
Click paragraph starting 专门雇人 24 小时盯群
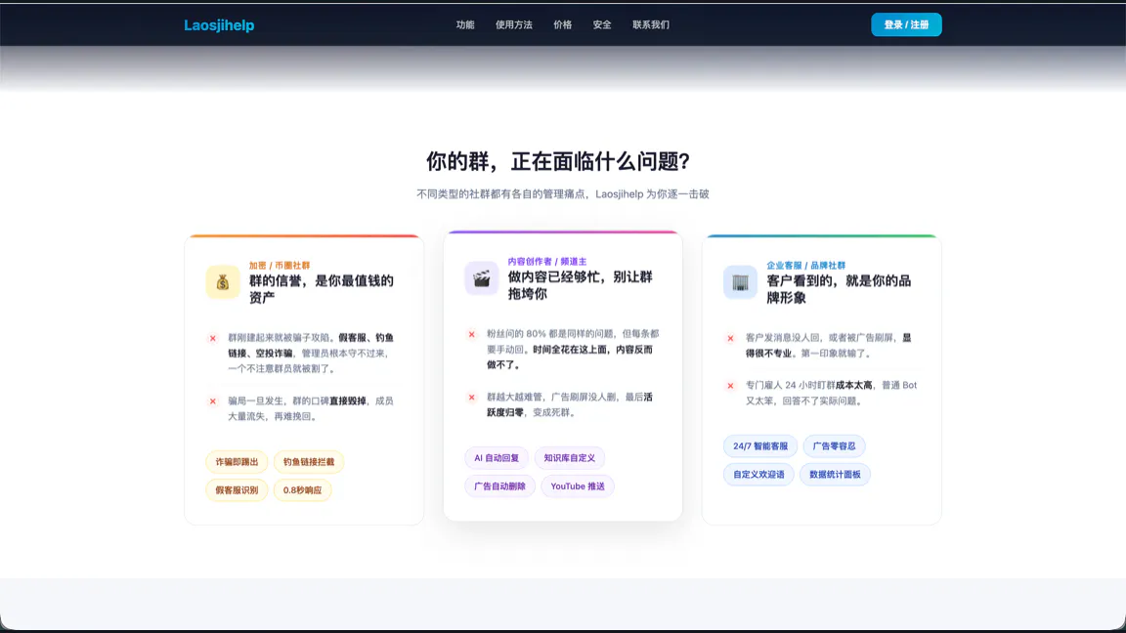click(x=831, y=393)
